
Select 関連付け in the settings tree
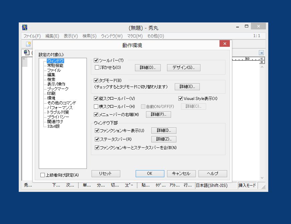click(55, 121)
